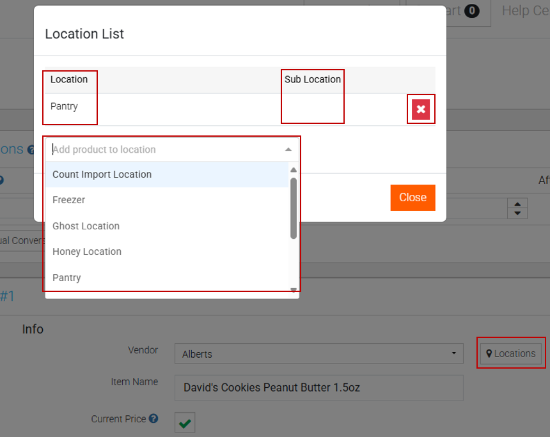Click the map pin icon on Locations button
Screen dimensions: 550x437
(489, 354)
